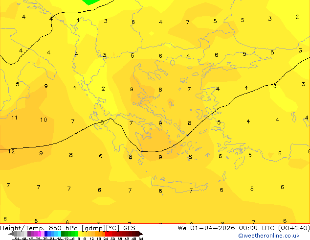The image size is (310, 240).
Task: Select the 'GFS' model label
Action: pos(129,228)
